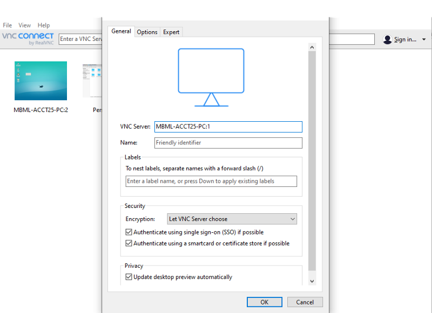Viewport: 432px width, 313px height.
Task: Open the Help menu
Action: (x=44, y=25)
